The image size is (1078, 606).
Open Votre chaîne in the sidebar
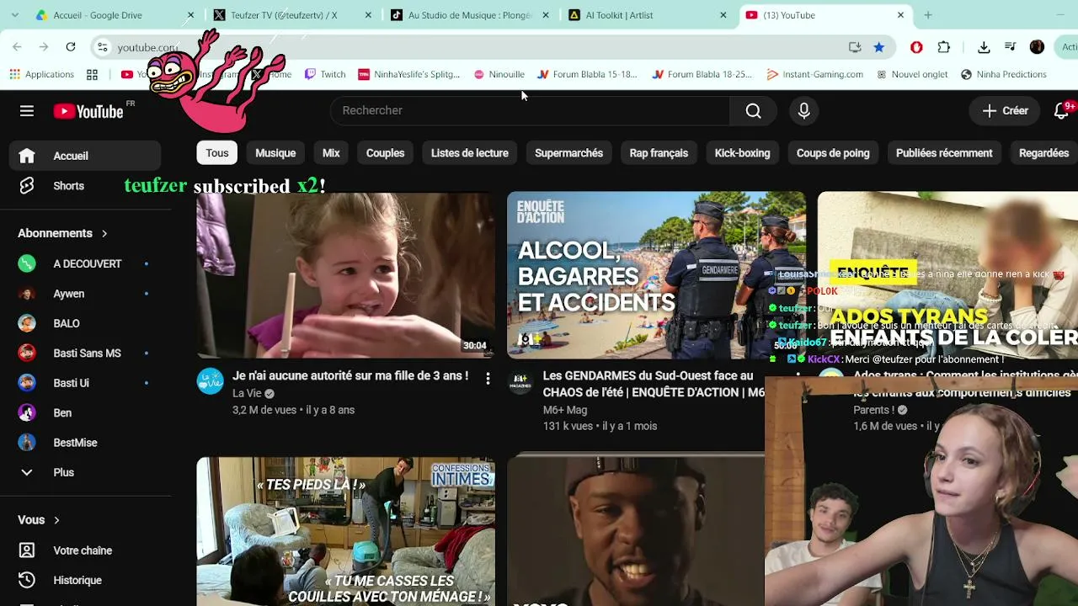click(x=84, y=550)
